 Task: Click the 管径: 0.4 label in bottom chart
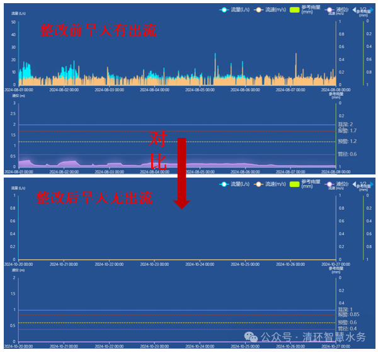point(348,329)
